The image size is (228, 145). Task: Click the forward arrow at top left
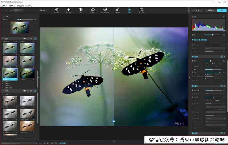pyautogui.click(x=7, y=10)
